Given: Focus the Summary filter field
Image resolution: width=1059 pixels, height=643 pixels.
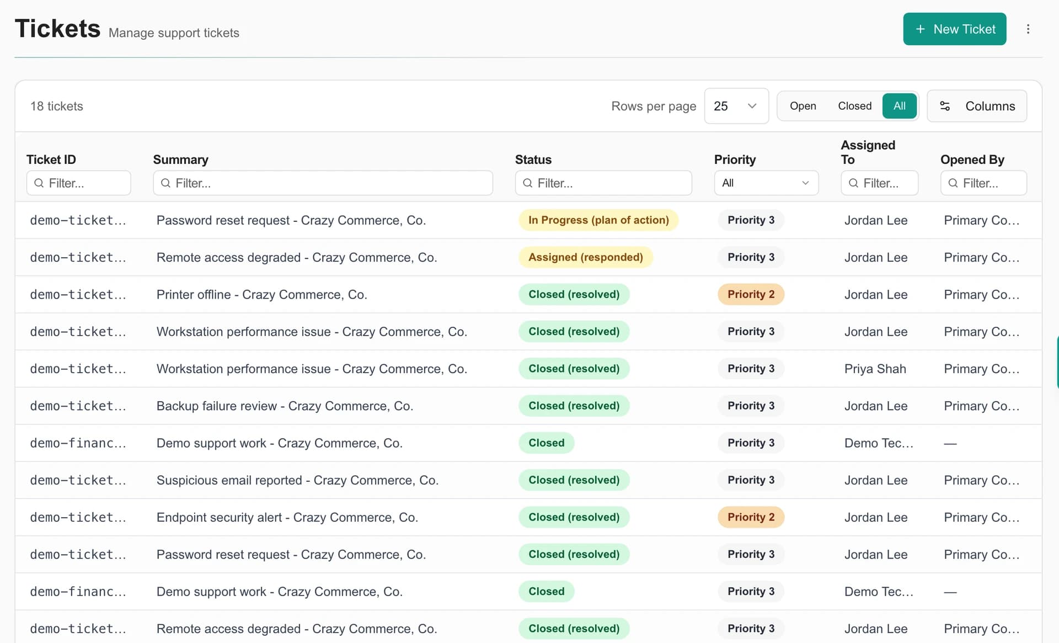Looking at the screenshot, I should coord(323,183).
